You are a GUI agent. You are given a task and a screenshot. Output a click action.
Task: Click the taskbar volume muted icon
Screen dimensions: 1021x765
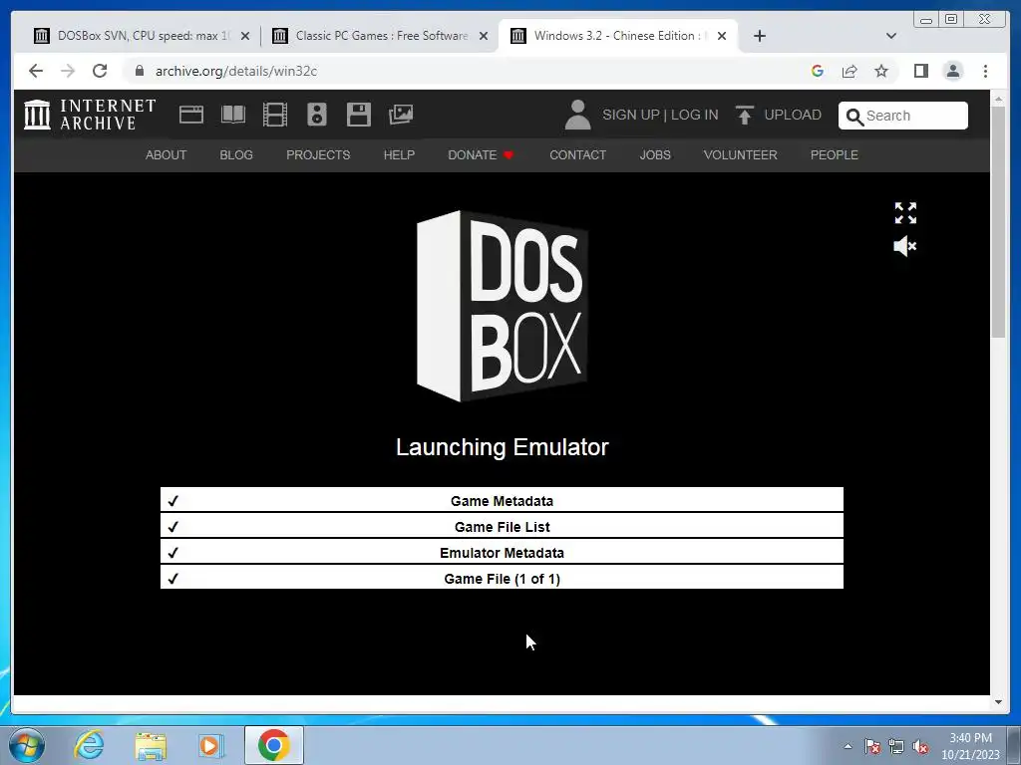920,747
